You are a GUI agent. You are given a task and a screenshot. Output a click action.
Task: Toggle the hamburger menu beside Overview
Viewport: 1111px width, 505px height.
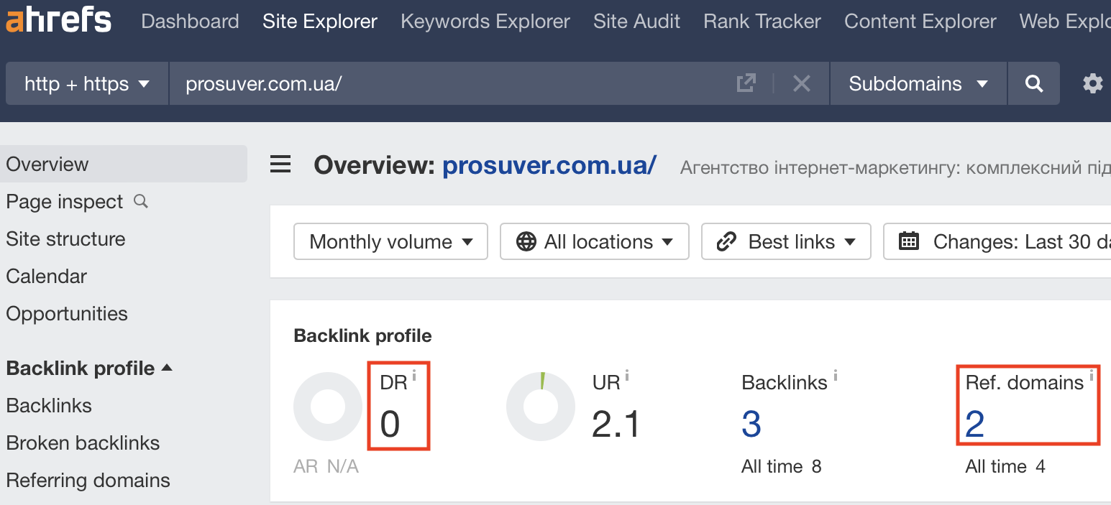tap(280, 165)
